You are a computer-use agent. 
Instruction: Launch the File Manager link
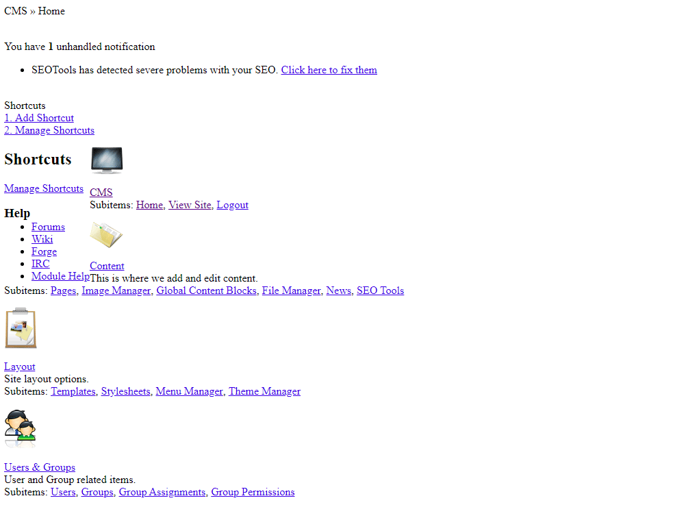coord(291,290)
